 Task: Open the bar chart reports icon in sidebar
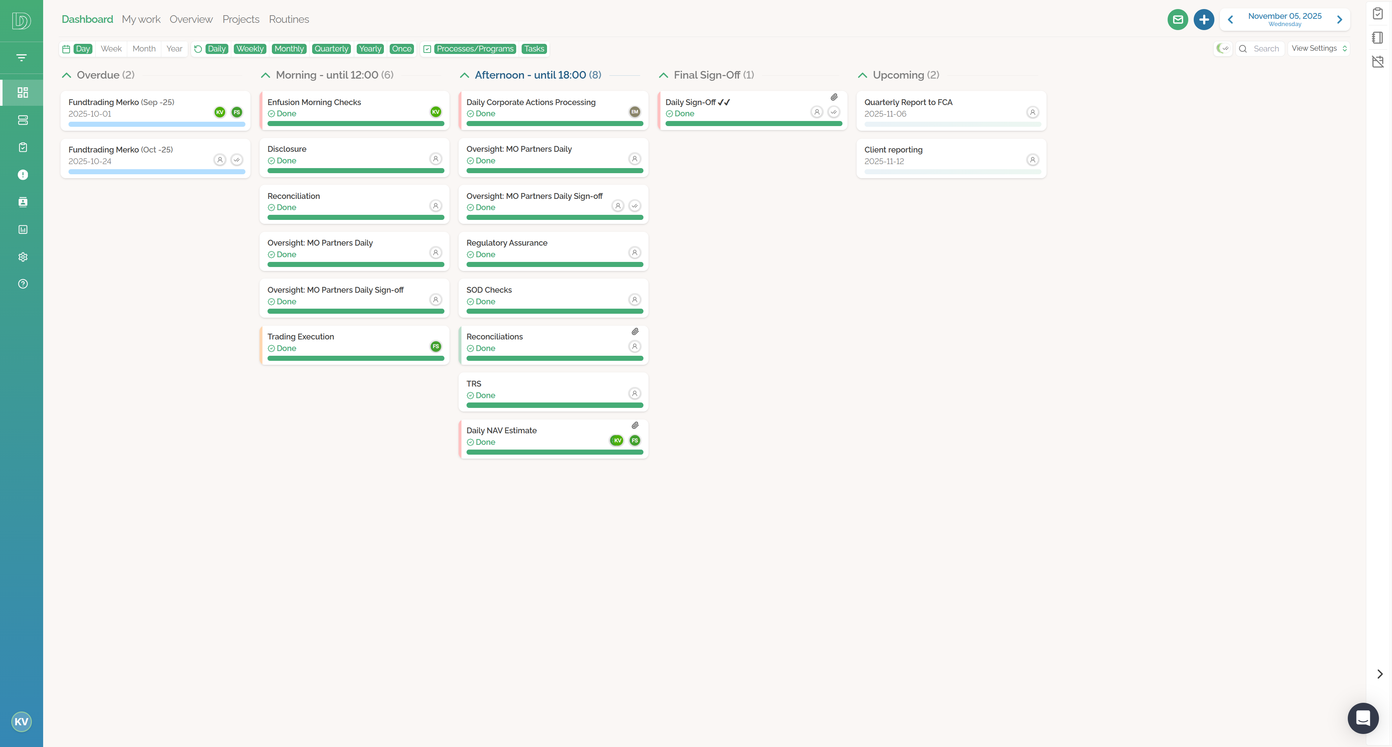tap(22, 229)
